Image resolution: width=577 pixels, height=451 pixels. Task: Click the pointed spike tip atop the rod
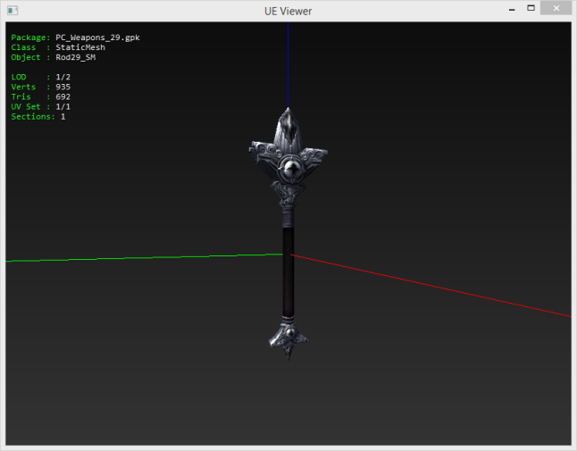(288, 118)
